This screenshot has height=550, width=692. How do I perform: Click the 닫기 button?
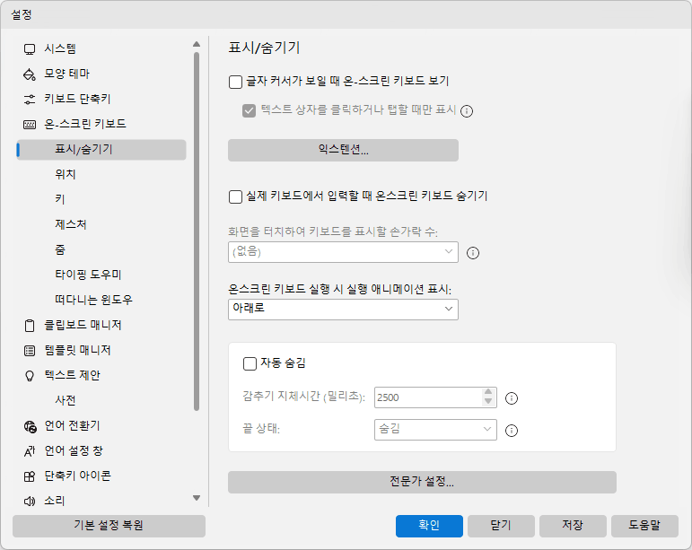[x=501, y=526]
